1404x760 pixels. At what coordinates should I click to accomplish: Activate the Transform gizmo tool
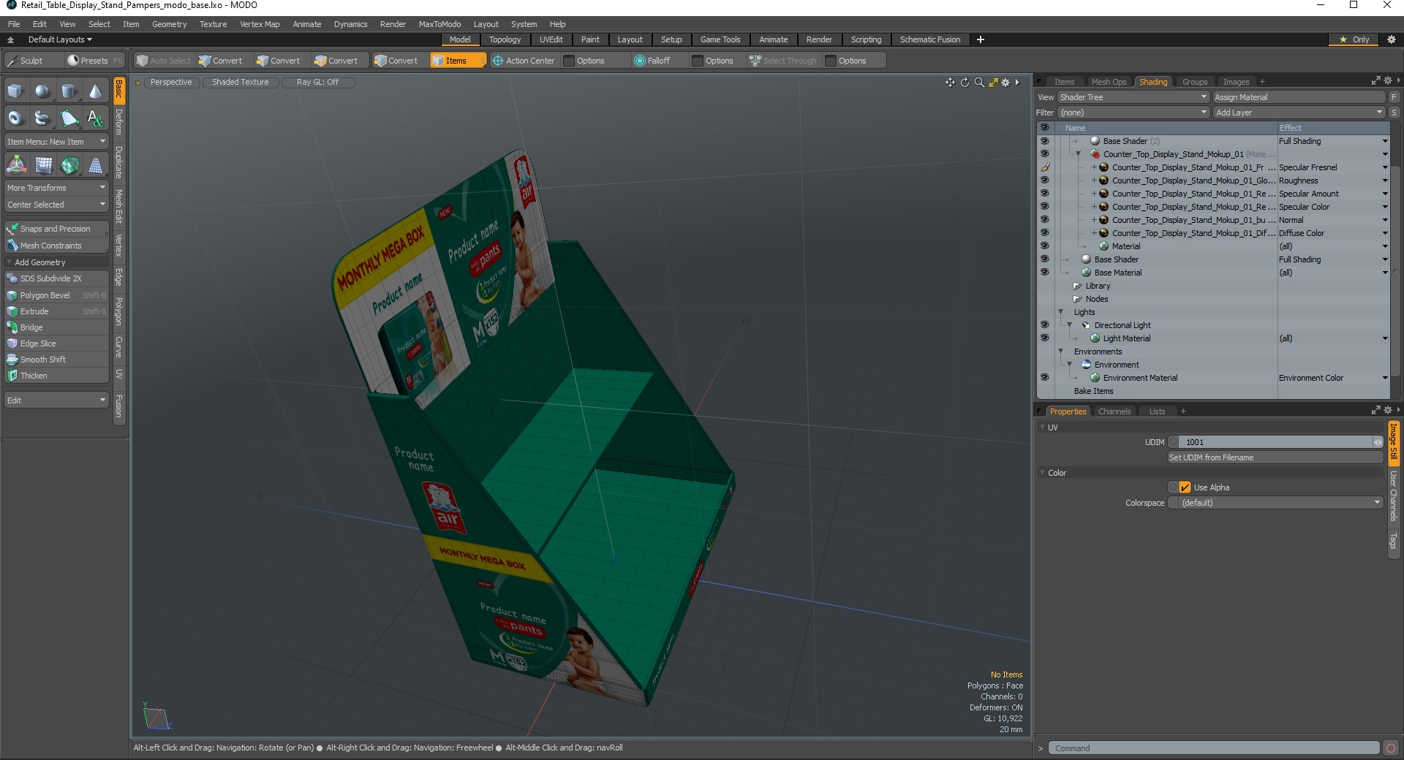(16, 165)
